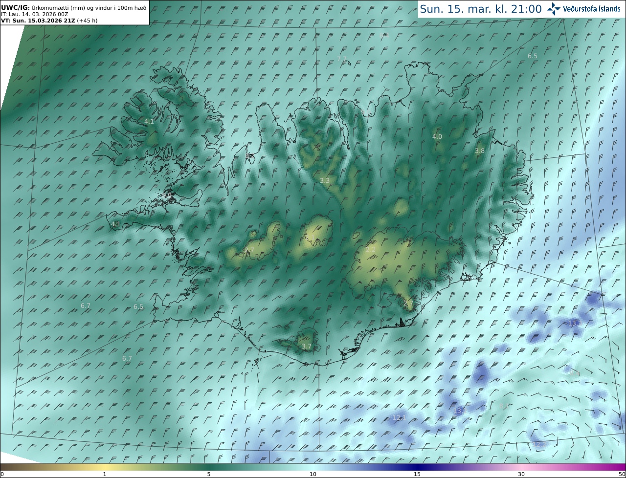Click the 4.0 value in northeast Iceland

437,137
